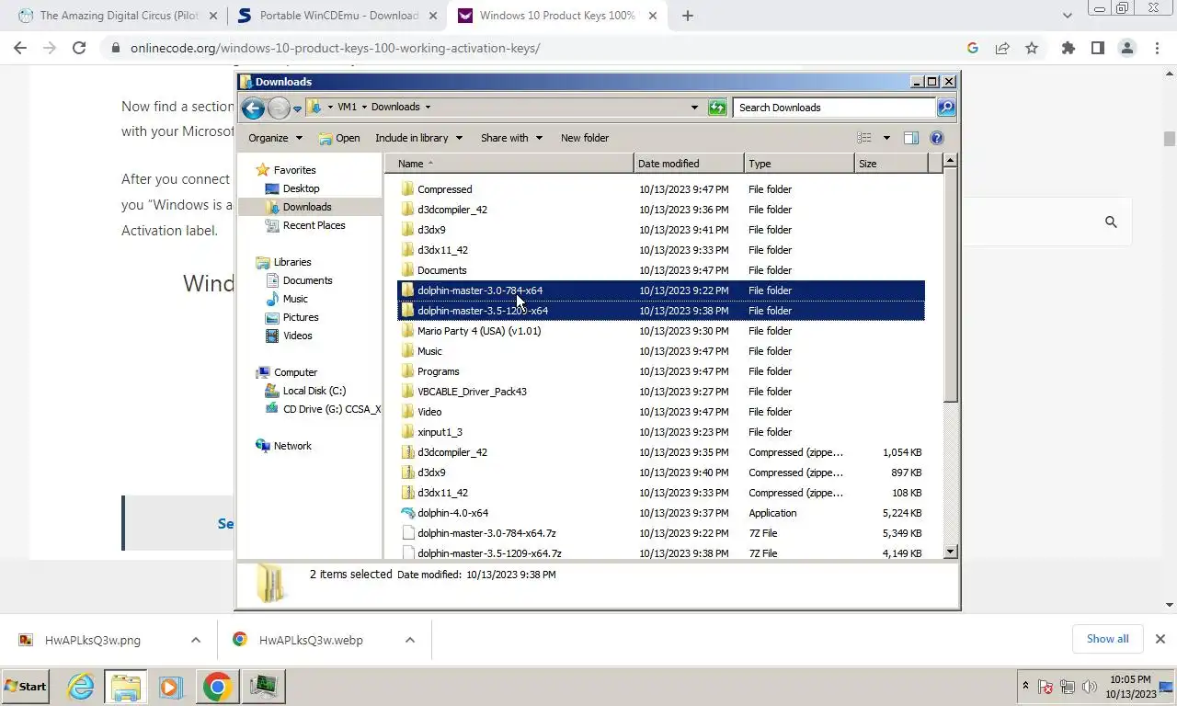Open HwAPLksQ3w.png from downloads bar

coord(92,640)
